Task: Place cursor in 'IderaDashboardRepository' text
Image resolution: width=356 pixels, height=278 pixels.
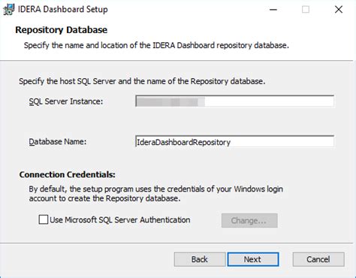Action: 183,142
